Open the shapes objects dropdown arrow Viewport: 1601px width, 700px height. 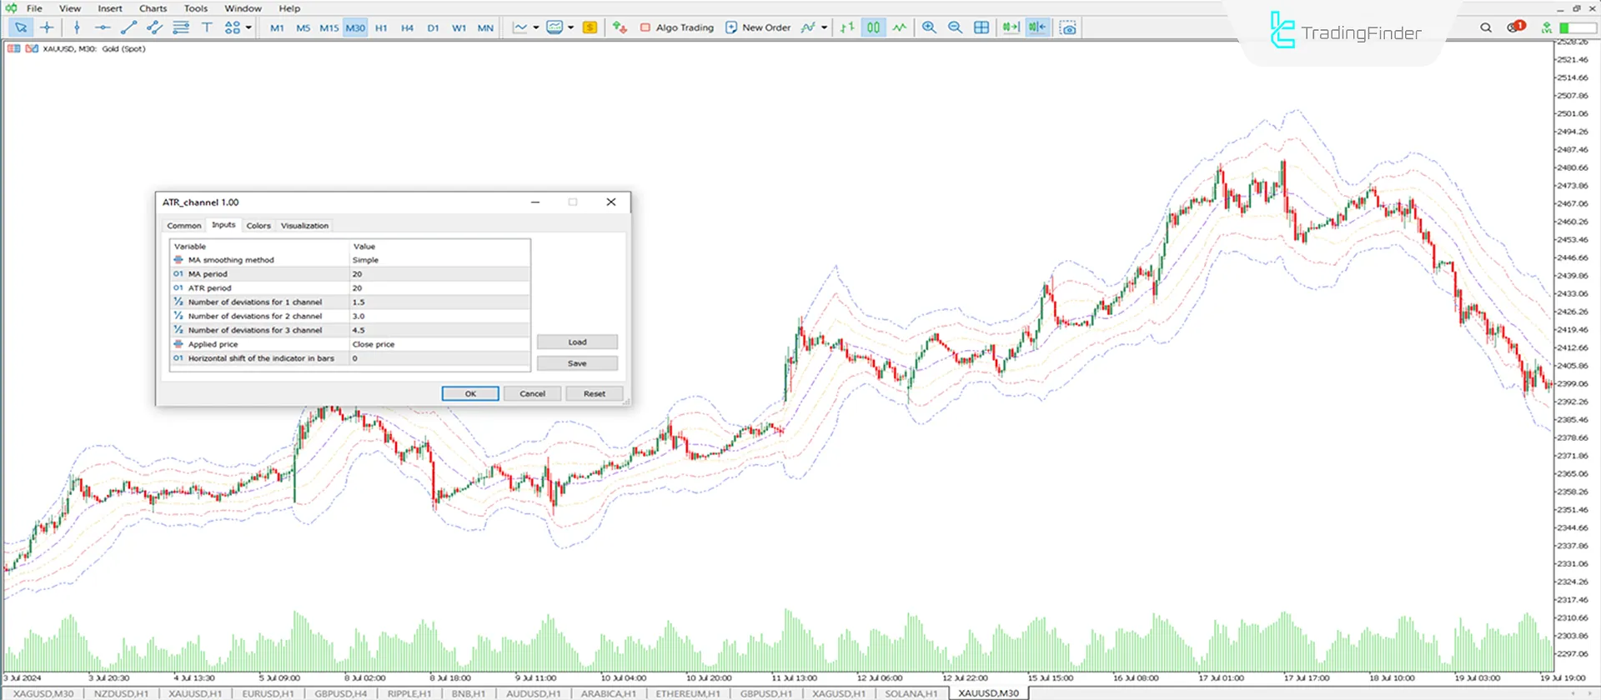pyautogui.click(x=248, y=27)
